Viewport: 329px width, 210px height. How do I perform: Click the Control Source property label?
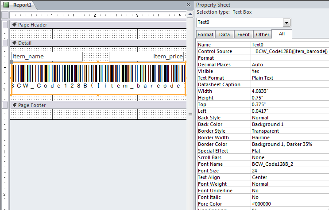pyautogui.click(x=215, y=51)
